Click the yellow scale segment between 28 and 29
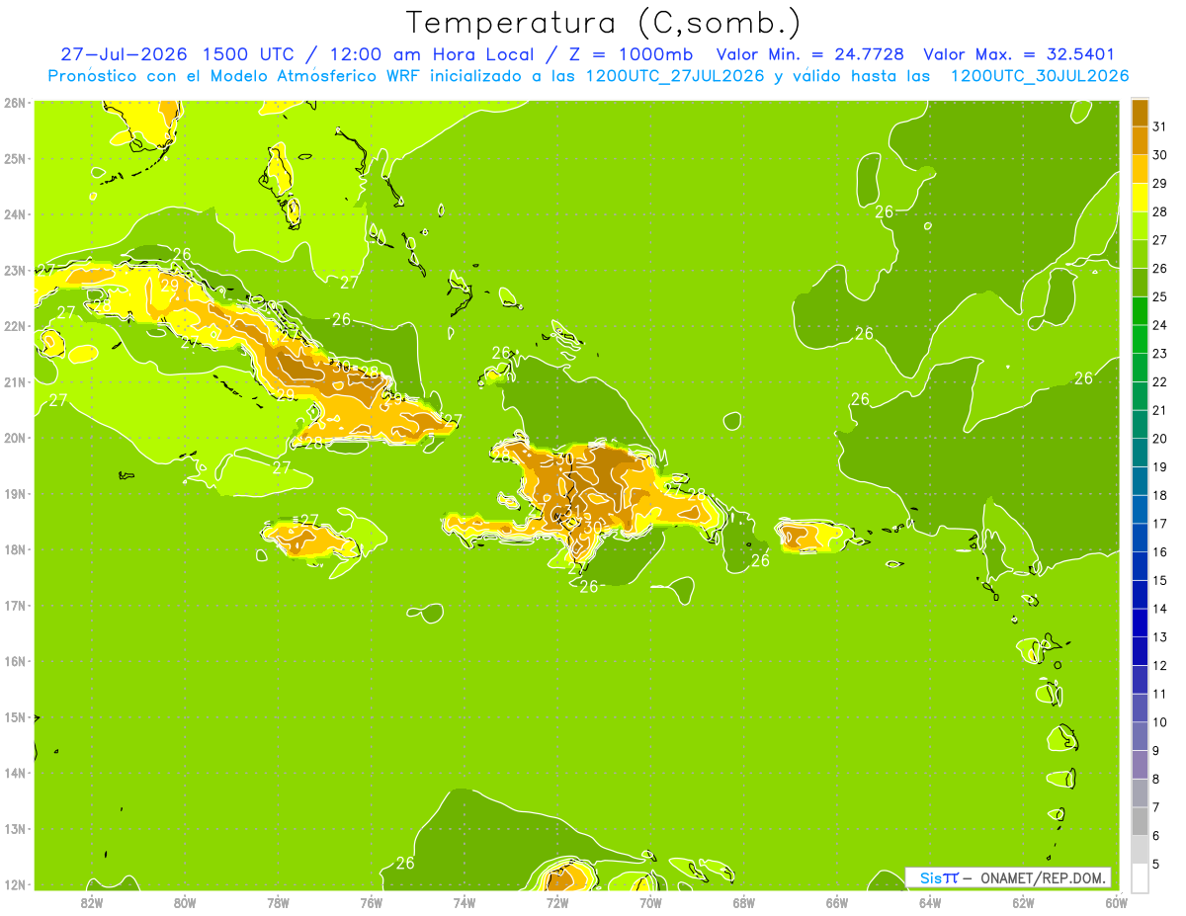 click(x=1140, y=198)
